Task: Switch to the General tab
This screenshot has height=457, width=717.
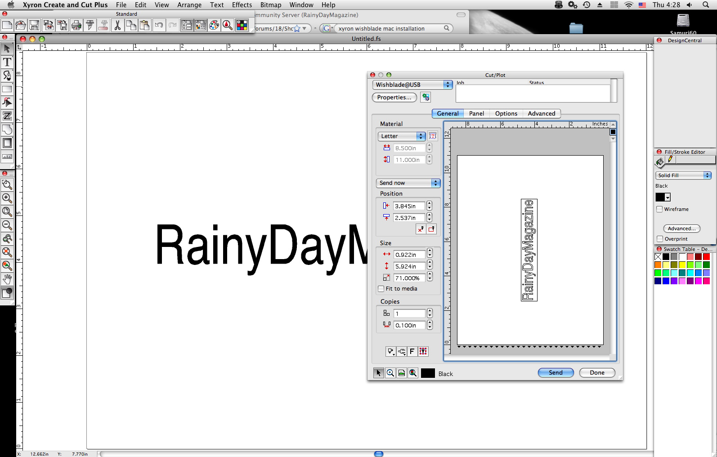Action: (x=448, y=113)
